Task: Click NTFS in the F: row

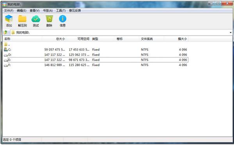Action: coord(145,65)
